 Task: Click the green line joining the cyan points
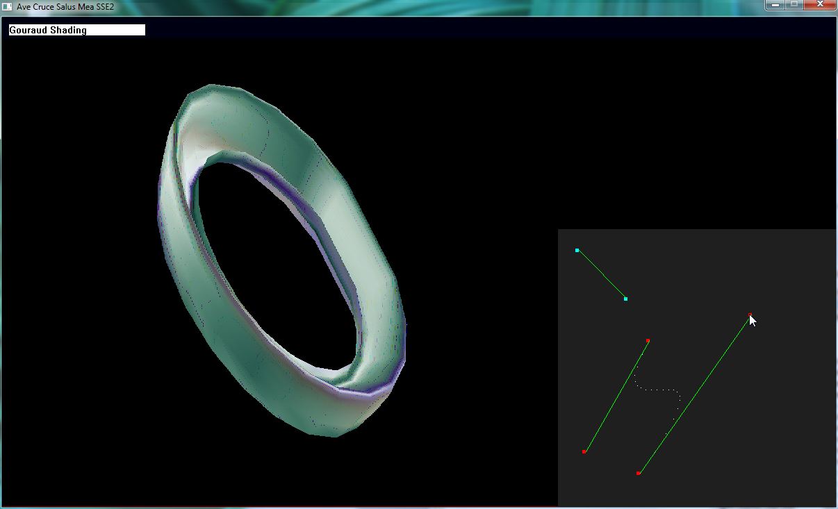[x=602, y=274]
